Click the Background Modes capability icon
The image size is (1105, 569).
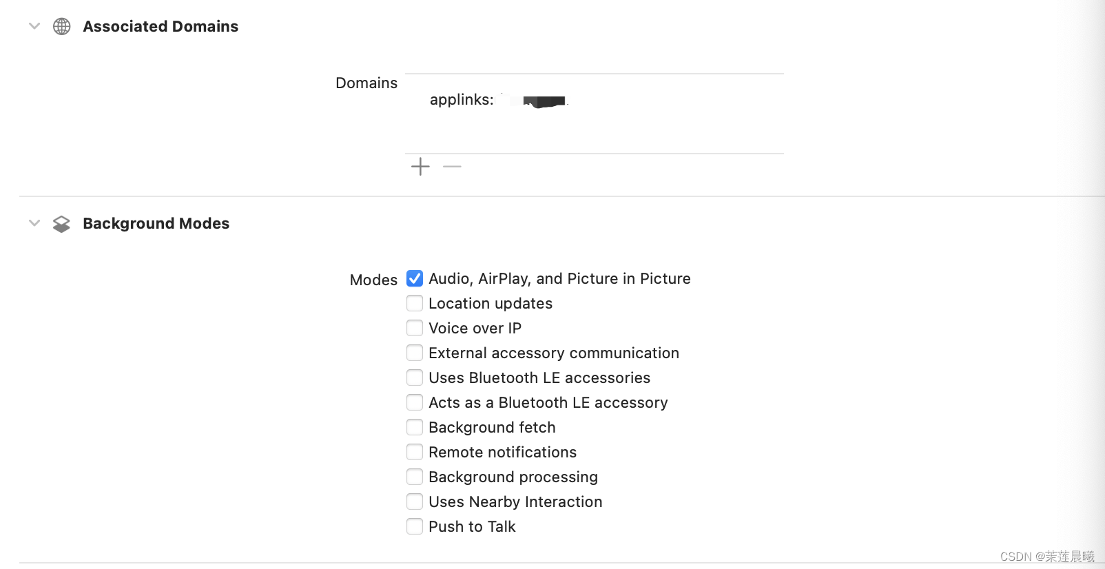coord(61,223)
